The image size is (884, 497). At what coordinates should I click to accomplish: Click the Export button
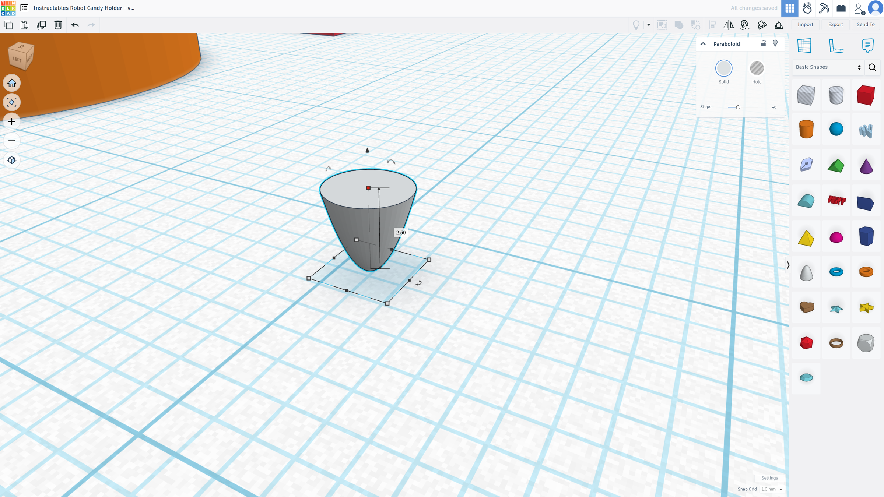click(835, 24)
